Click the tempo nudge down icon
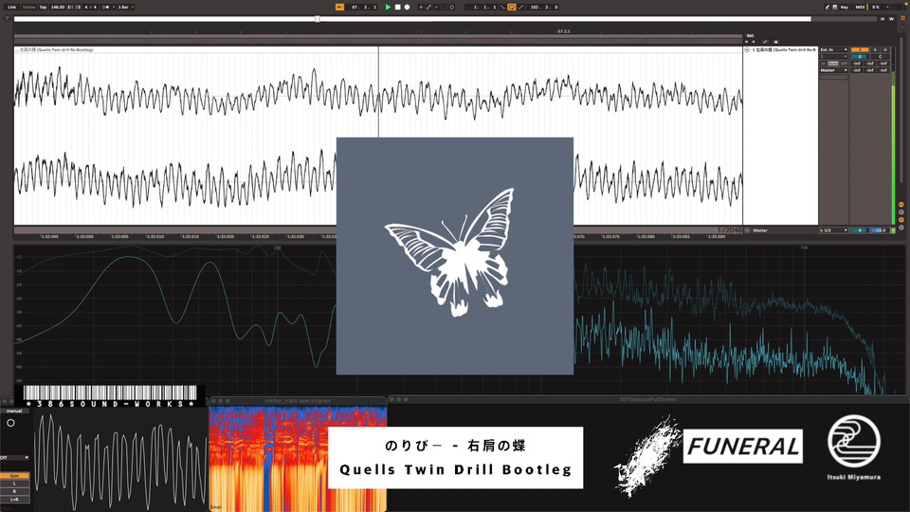The width and height of the screenshot is (910, 512). click(x=71, y=7)
